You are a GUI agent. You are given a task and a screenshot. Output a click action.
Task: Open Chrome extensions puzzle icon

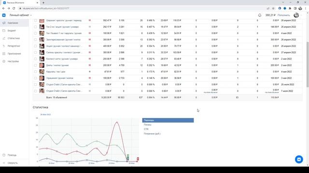point(290,9)
